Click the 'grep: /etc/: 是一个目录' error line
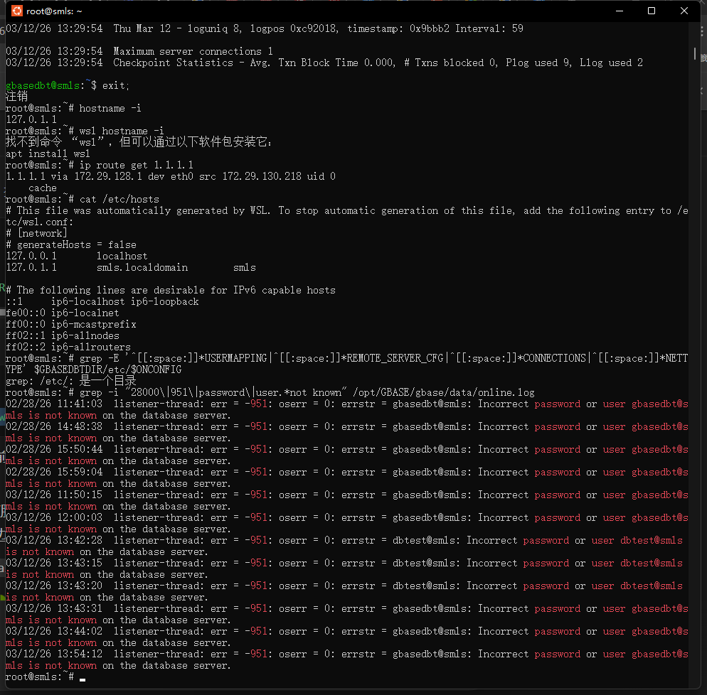 point(71,381)
